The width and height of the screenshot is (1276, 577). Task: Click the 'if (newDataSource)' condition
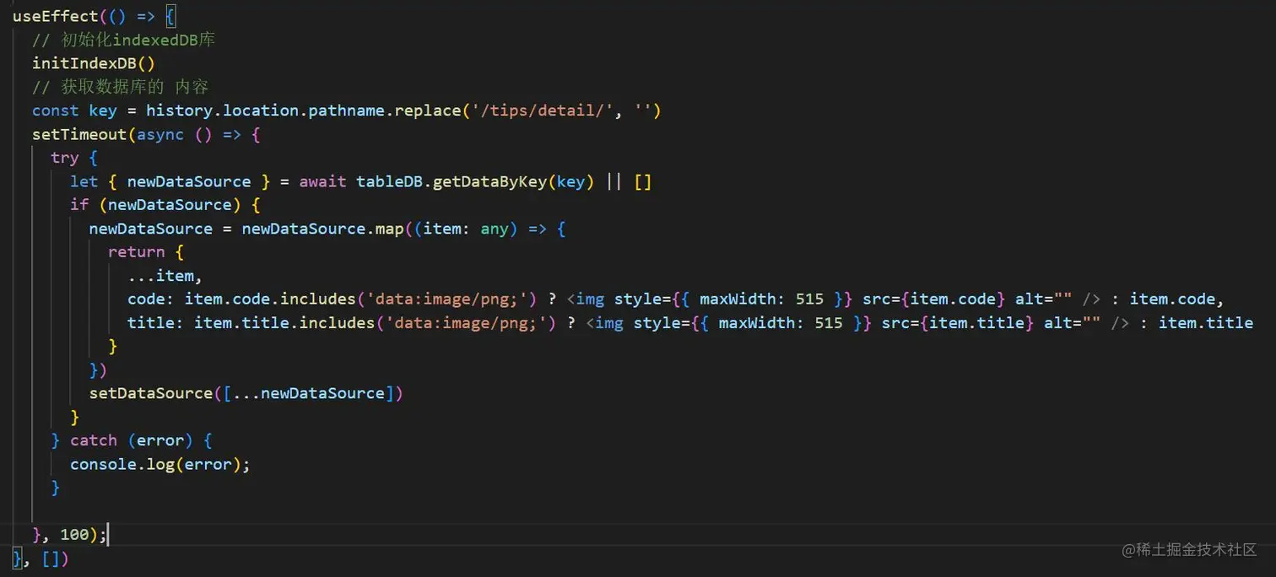[155, 205]
